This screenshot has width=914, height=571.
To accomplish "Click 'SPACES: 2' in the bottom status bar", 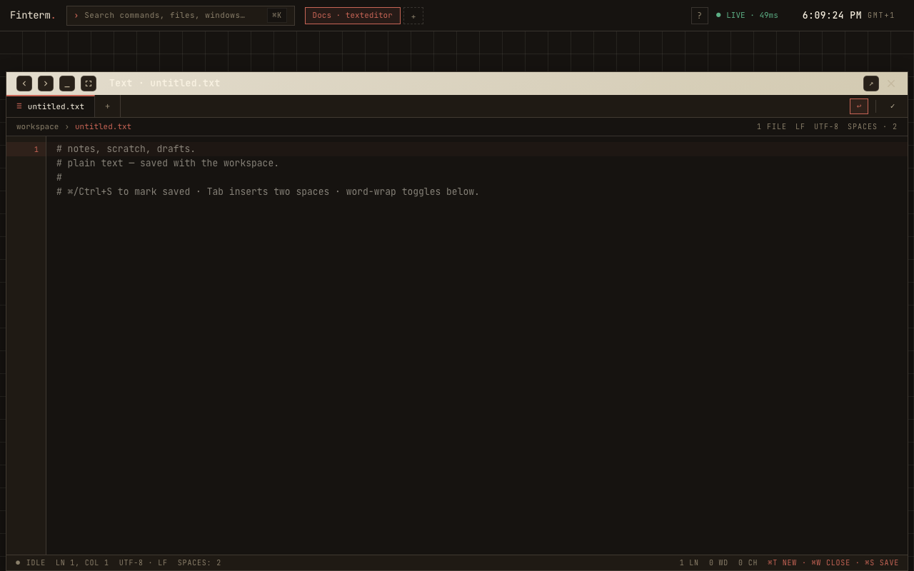I will coord(199,563).
